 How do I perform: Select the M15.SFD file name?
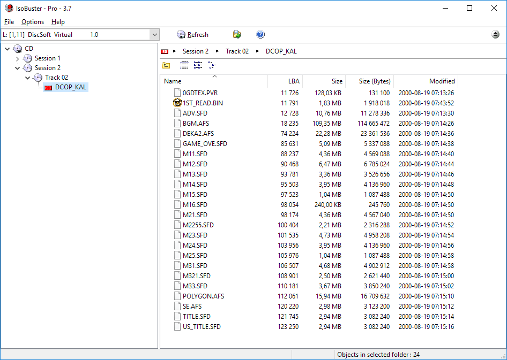[x=195, y=195]
